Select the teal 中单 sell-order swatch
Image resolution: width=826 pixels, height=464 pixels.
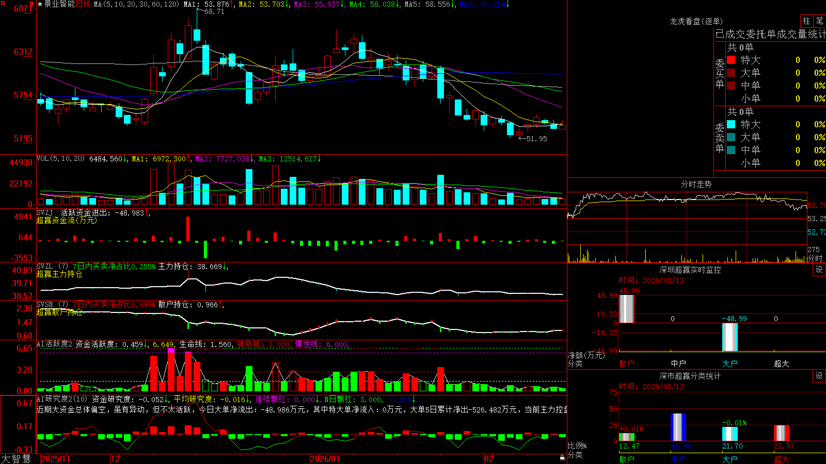731,150
